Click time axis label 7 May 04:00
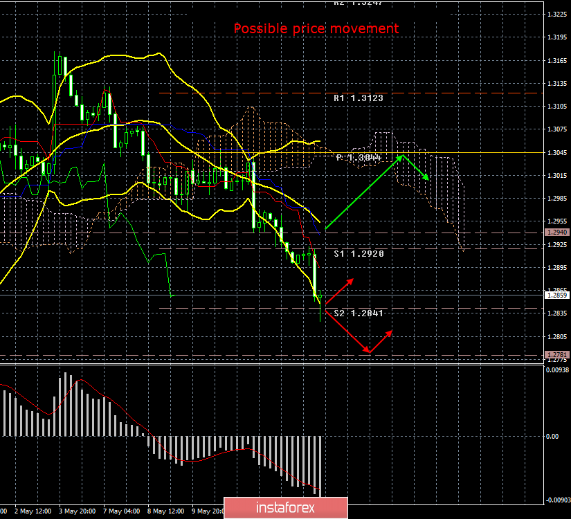This screenshot has width=571, height=519. (x=122, y=511)
